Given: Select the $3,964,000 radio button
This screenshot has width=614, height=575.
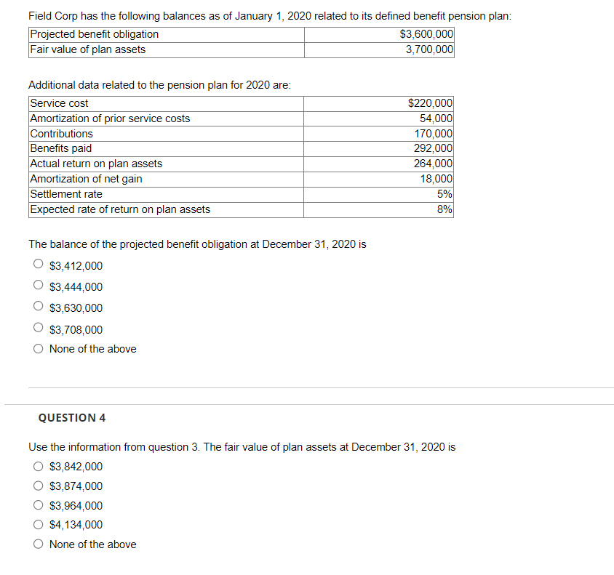Looking at the screenshot, I should [38, 505].
